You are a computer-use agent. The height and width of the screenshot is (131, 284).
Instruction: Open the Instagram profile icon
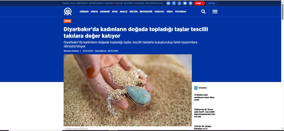(x=190, y=3)
